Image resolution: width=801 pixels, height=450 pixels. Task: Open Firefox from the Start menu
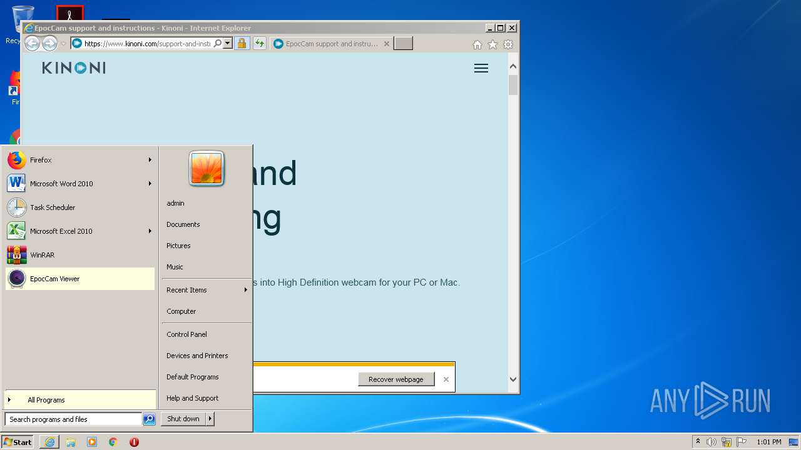tap(80, 160)
